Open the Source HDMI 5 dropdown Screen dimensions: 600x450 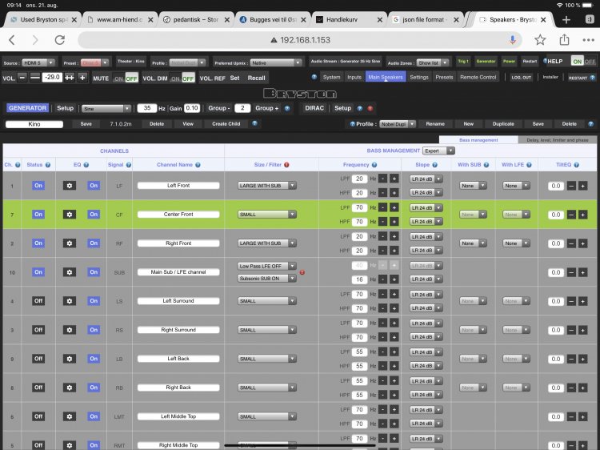[x=38, y=62]
